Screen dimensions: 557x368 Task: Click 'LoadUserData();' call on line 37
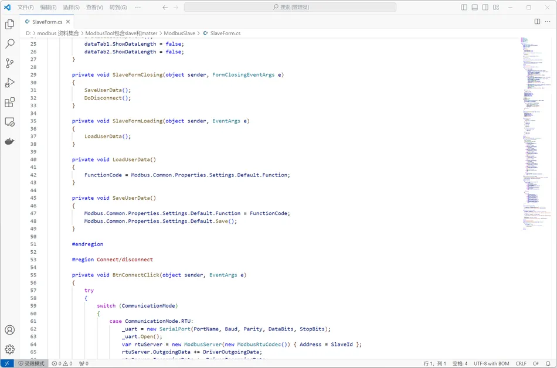108,137
